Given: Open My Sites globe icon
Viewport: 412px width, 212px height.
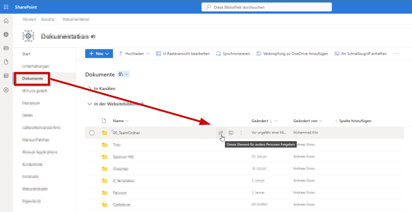Looking at the screenshot, I should point(6,35).
